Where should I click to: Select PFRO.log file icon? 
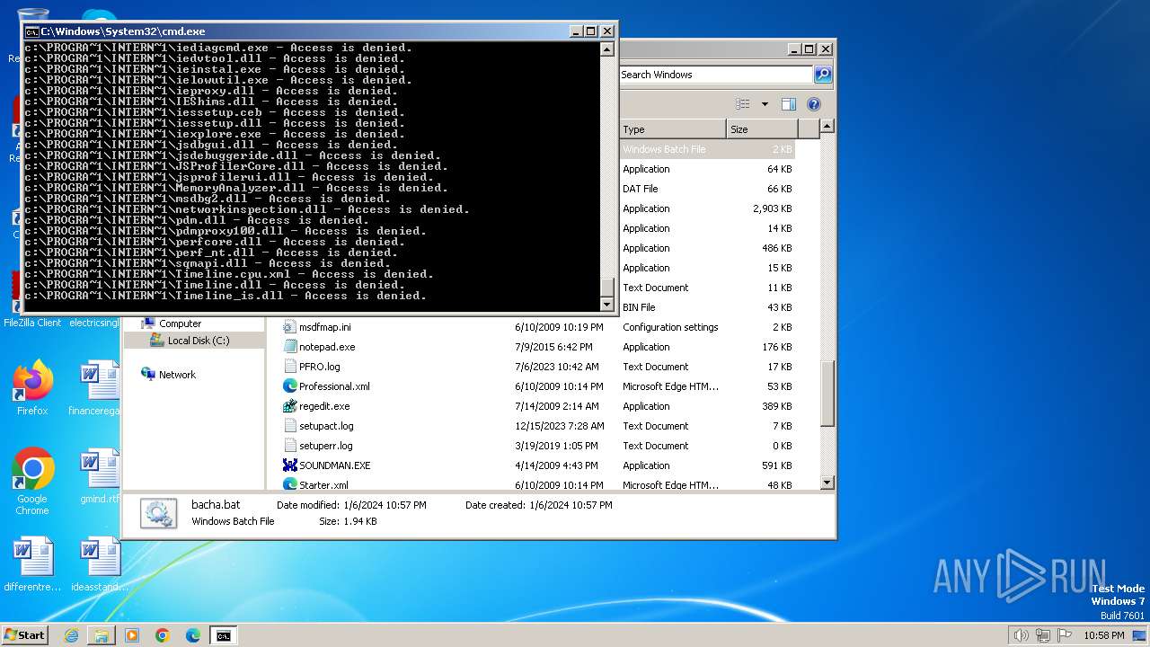[x=289, y=367]
